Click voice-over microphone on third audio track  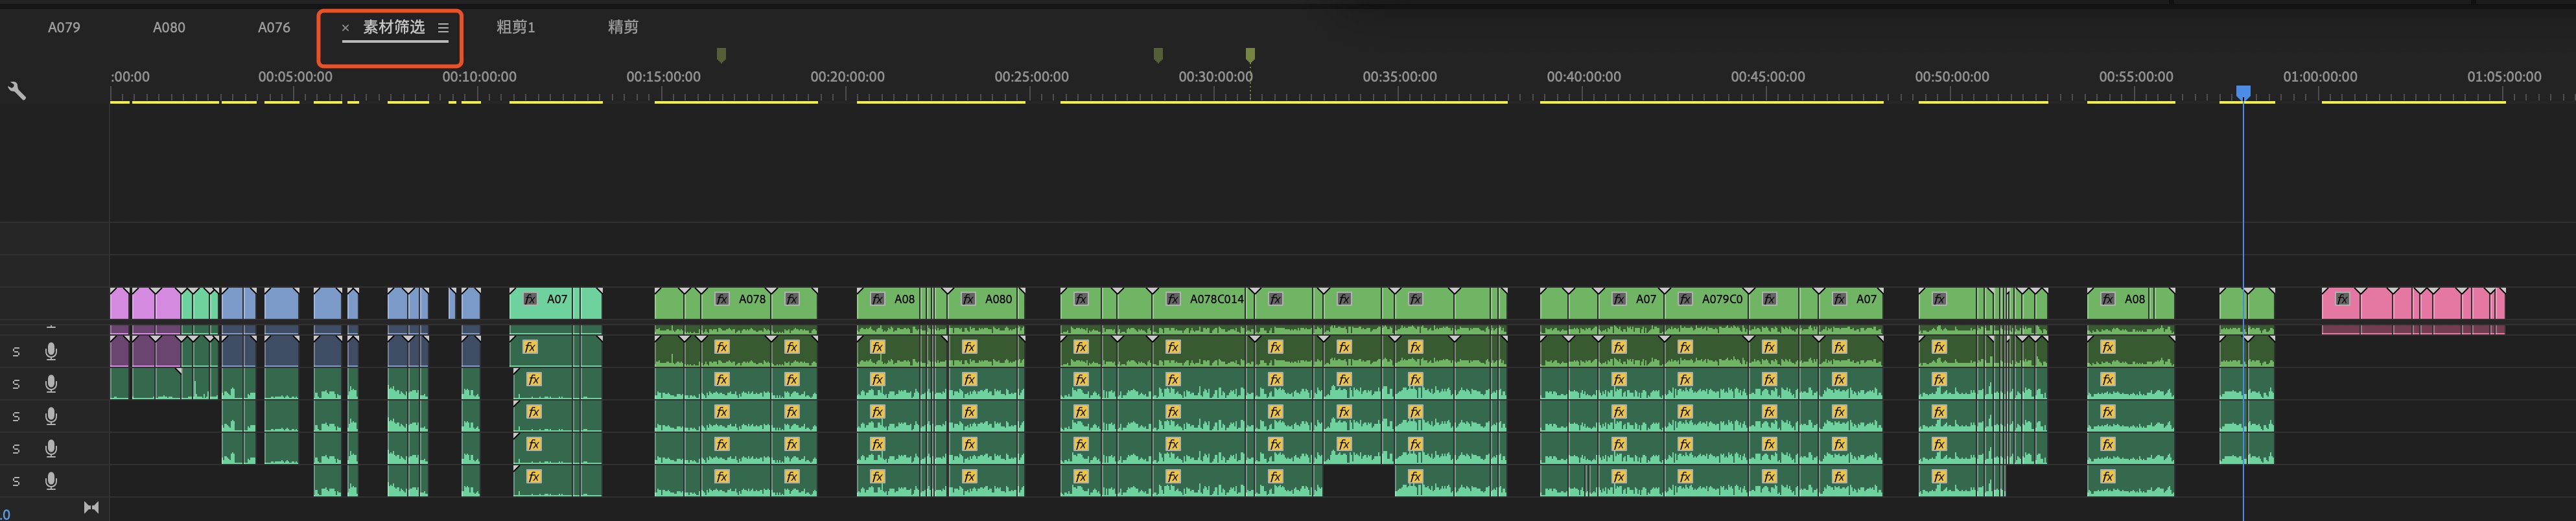[50, 416]
